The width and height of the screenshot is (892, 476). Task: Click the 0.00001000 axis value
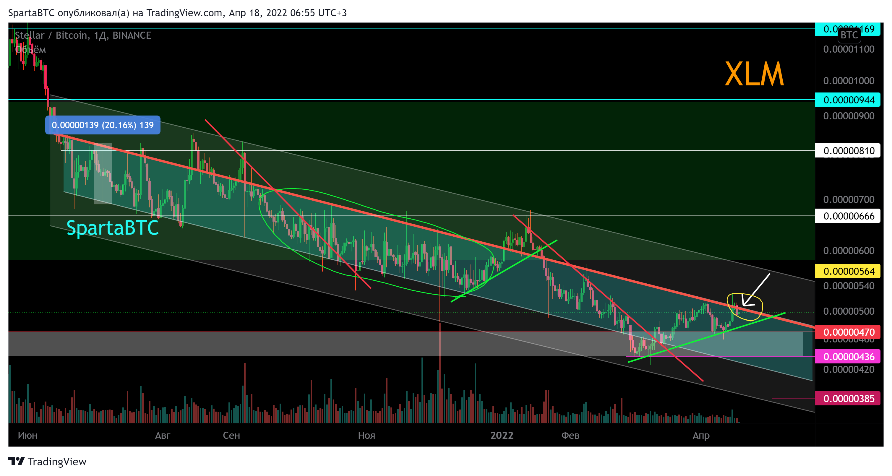pyautogui.click(x=849, y=81)
